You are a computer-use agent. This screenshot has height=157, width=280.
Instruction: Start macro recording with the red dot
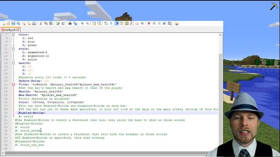[149, 24]
